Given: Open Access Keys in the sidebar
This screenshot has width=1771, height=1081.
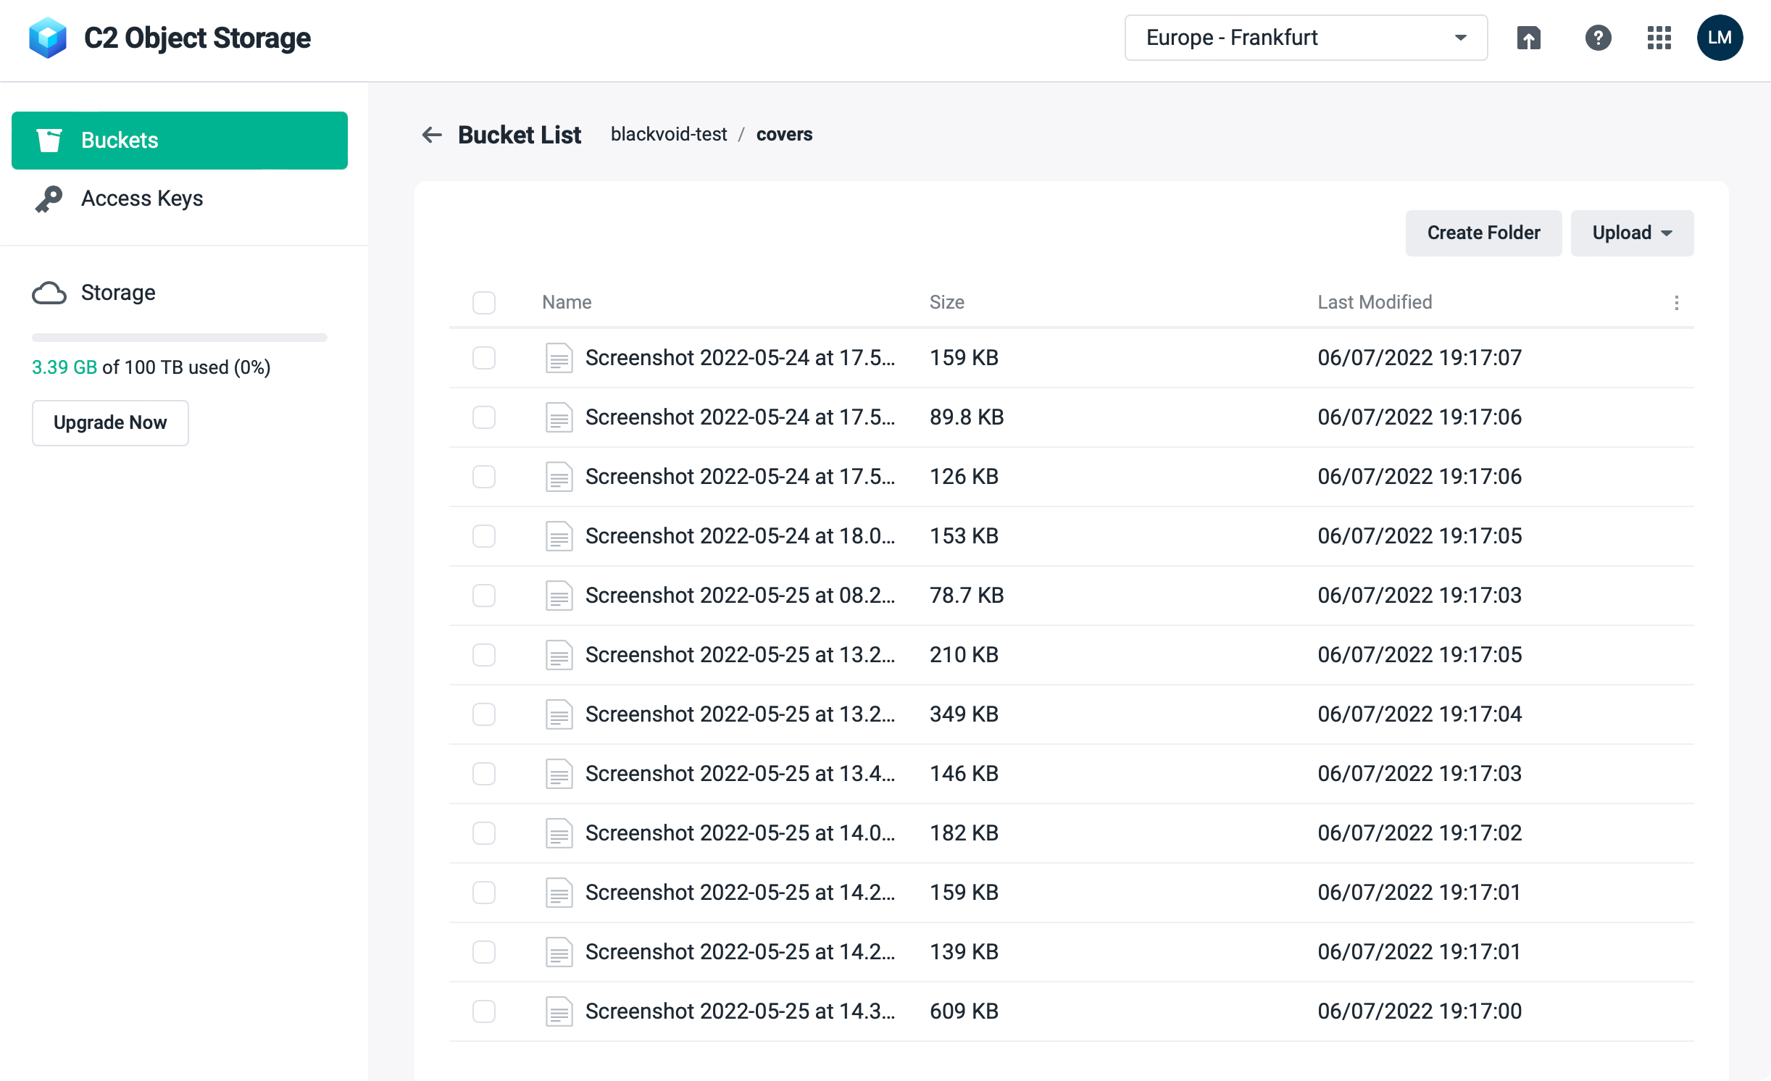Looking at the screenshot, I should [180, 199].
